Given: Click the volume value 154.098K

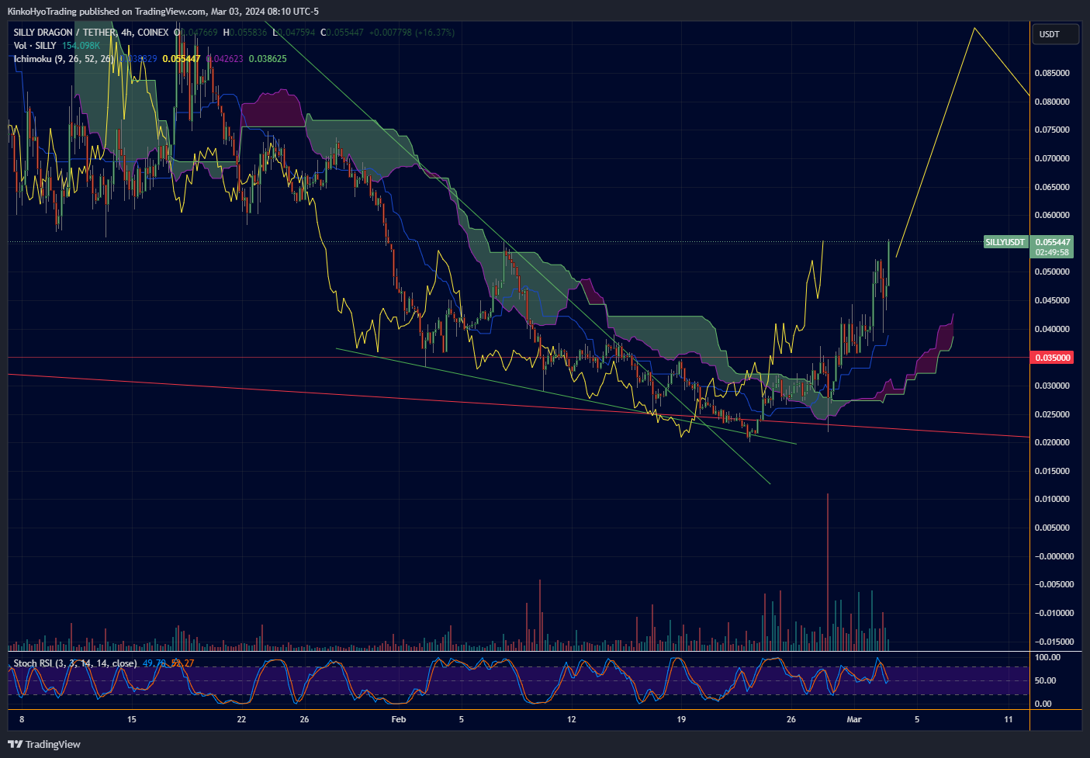Looking at the screenshot, I should point(81,46).
